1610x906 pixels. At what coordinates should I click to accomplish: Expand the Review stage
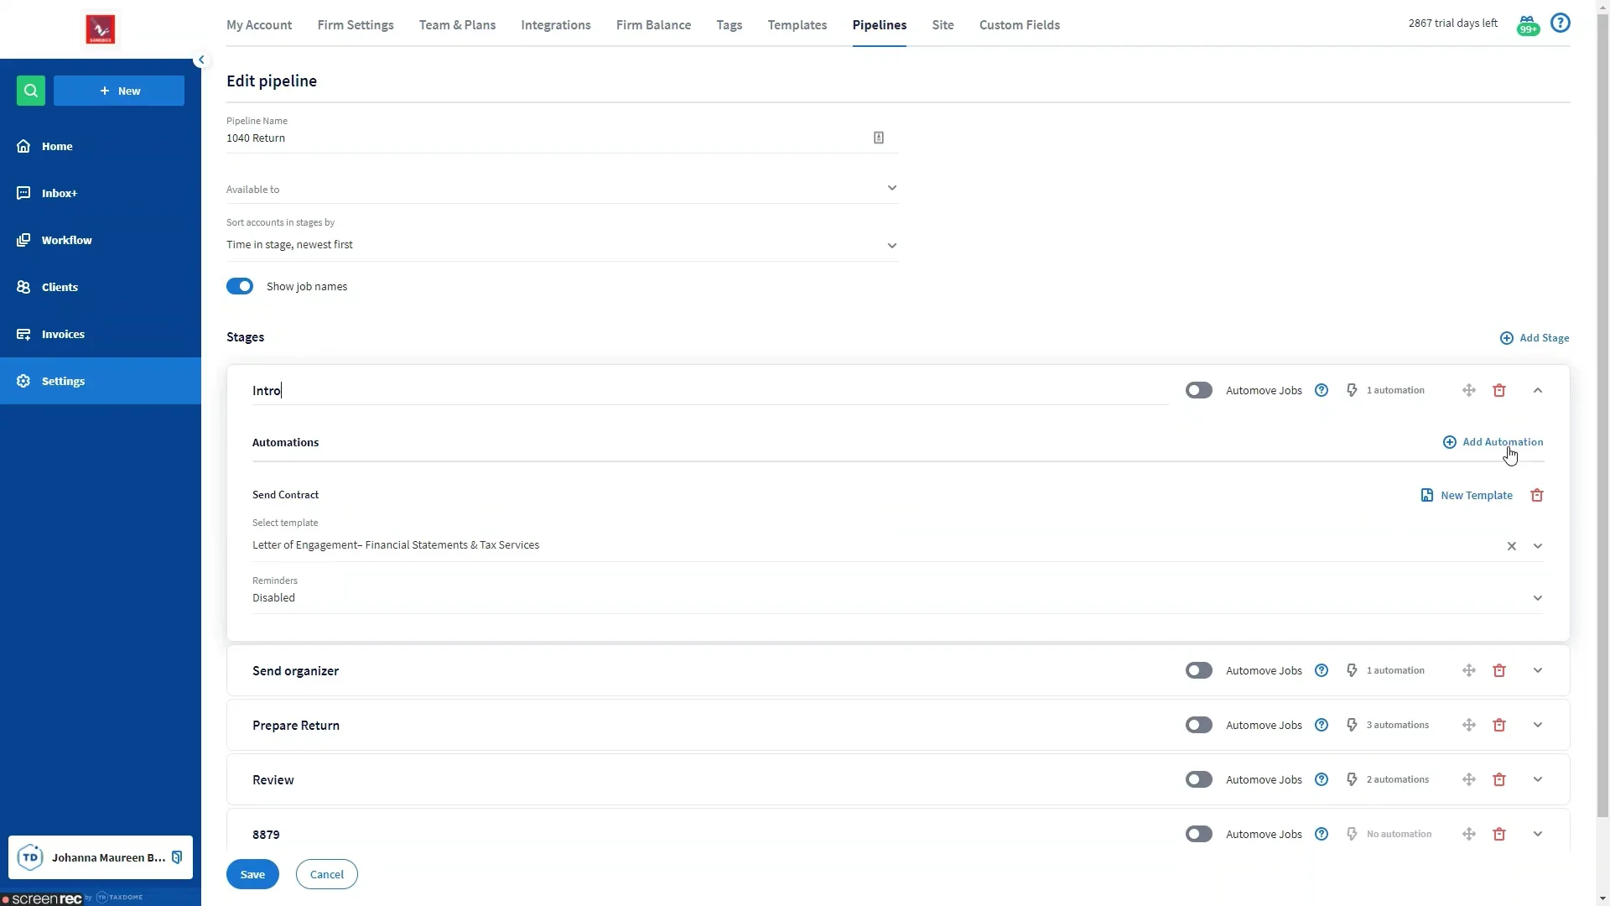(x=1538, y=779)
